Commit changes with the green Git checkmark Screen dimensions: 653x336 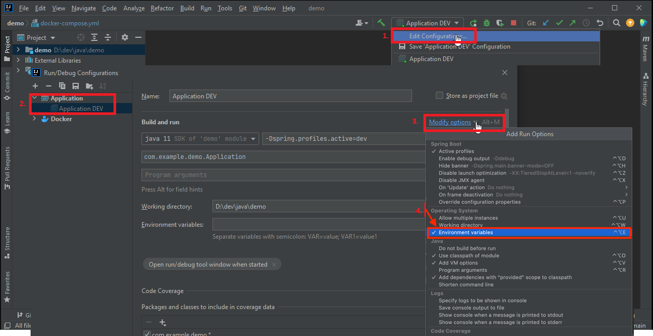pos(559,23)
